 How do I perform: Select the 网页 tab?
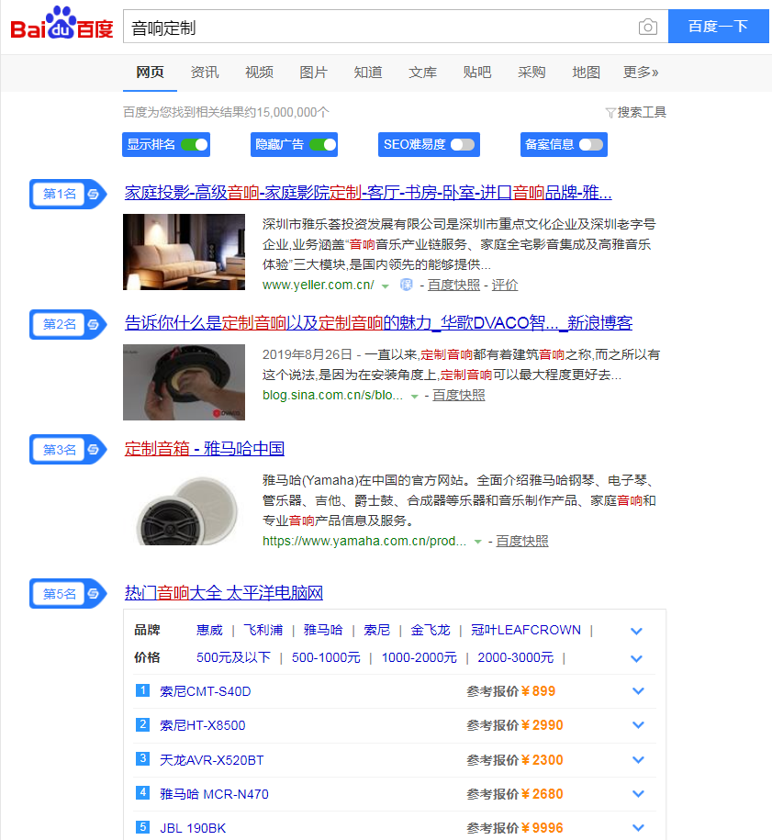point(150,73)
